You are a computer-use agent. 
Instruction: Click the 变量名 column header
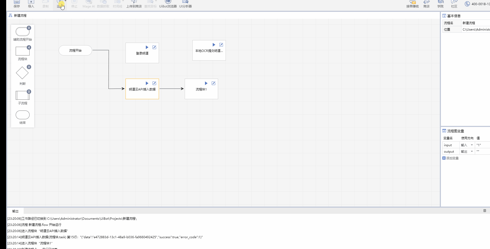(448, 138)
